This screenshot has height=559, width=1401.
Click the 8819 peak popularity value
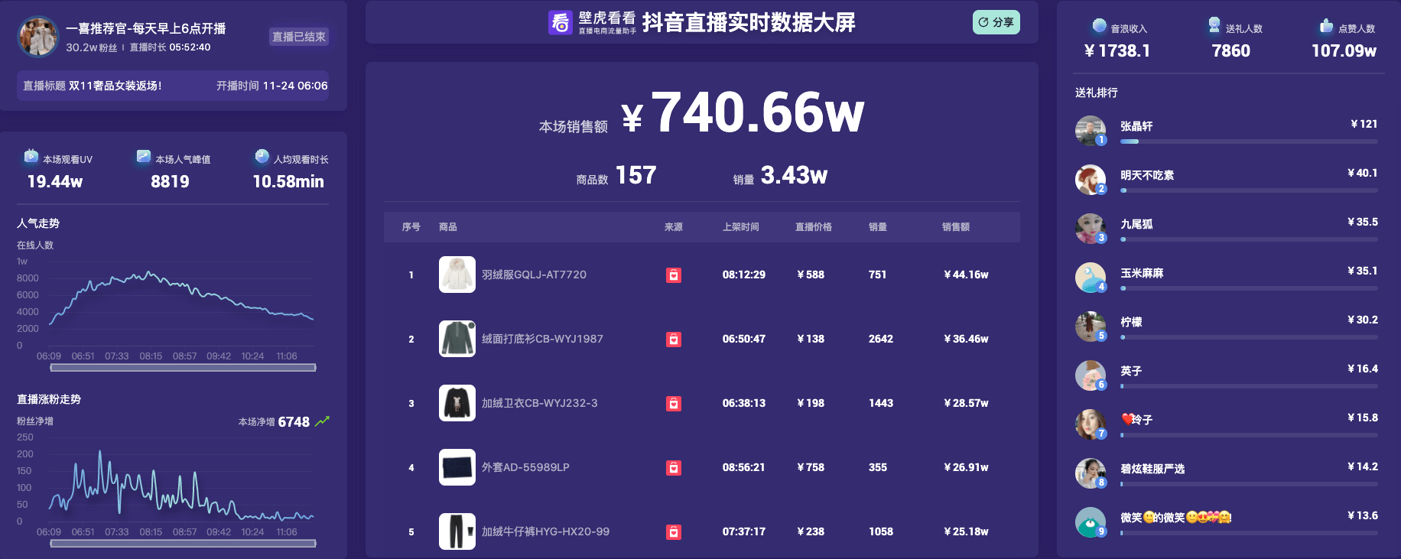[x=170, y=182]
